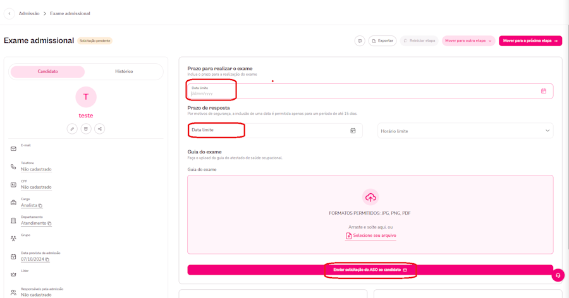Open the headset support chat button
Screen dimensions: 569x298
click(x=558, y=275)
